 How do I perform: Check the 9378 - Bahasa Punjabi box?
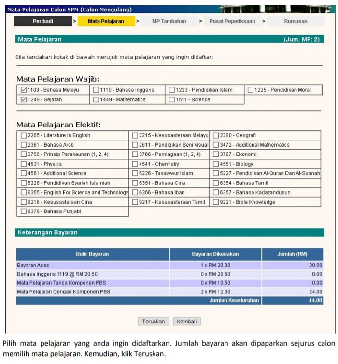coord(24,211)
